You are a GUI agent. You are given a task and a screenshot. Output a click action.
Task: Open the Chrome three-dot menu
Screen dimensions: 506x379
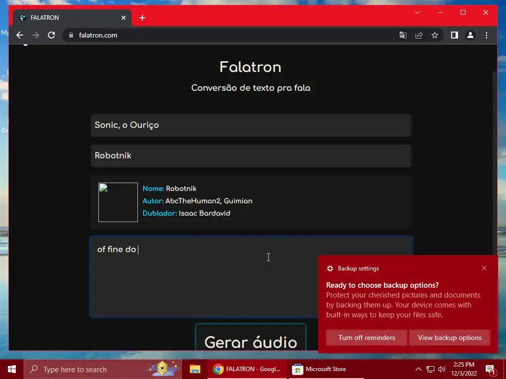pos(486,35)
